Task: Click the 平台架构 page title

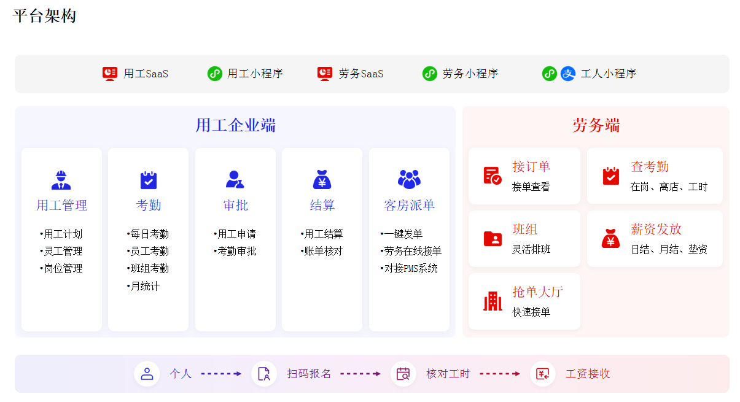Action: (45, 16)
